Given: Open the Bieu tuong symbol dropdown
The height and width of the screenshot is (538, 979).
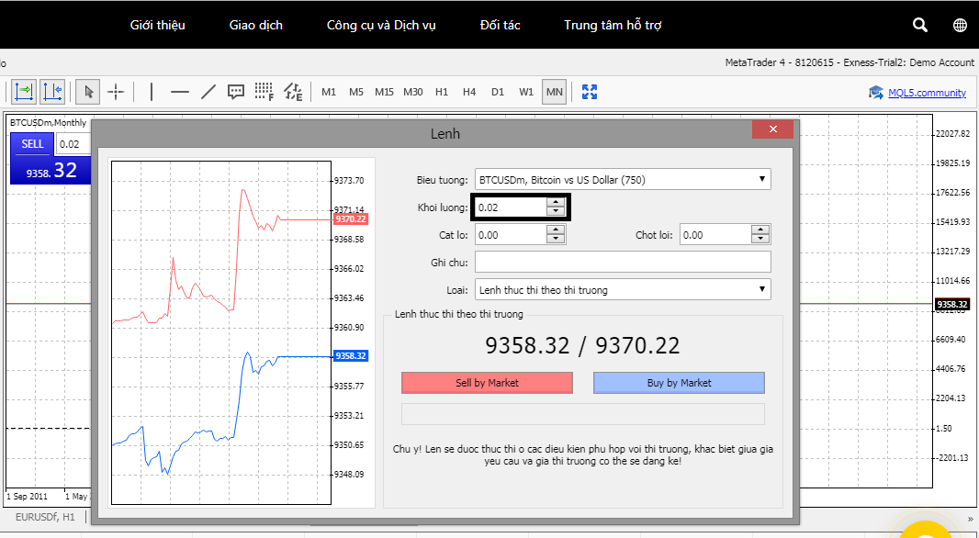Looking at the screenshot, I should pyautogui.click(x=622, y=180).
